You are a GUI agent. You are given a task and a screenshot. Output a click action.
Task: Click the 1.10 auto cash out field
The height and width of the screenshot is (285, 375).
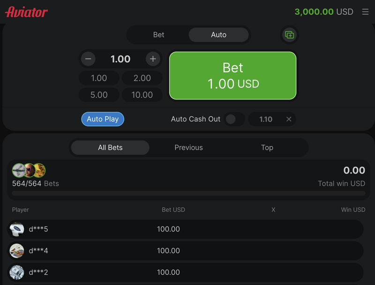(x=266, y=119)
